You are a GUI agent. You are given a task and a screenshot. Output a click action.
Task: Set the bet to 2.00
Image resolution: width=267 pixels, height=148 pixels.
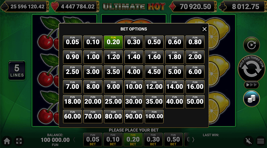(195, 57)
